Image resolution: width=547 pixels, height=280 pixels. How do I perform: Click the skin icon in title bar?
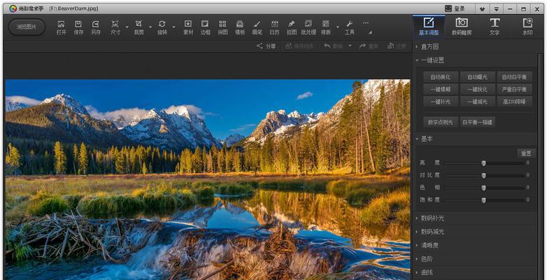point(482,9)
